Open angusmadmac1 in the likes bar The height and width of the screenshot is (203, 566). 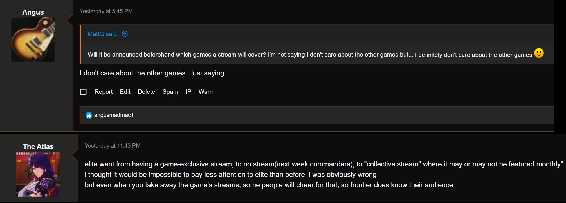[x=114, y=115]
